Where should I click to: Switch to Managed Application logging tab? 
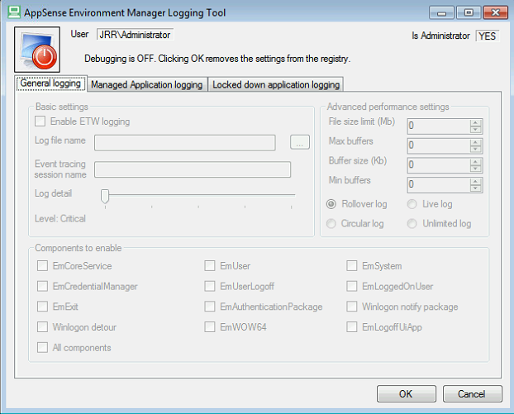(x=147, y=84)
